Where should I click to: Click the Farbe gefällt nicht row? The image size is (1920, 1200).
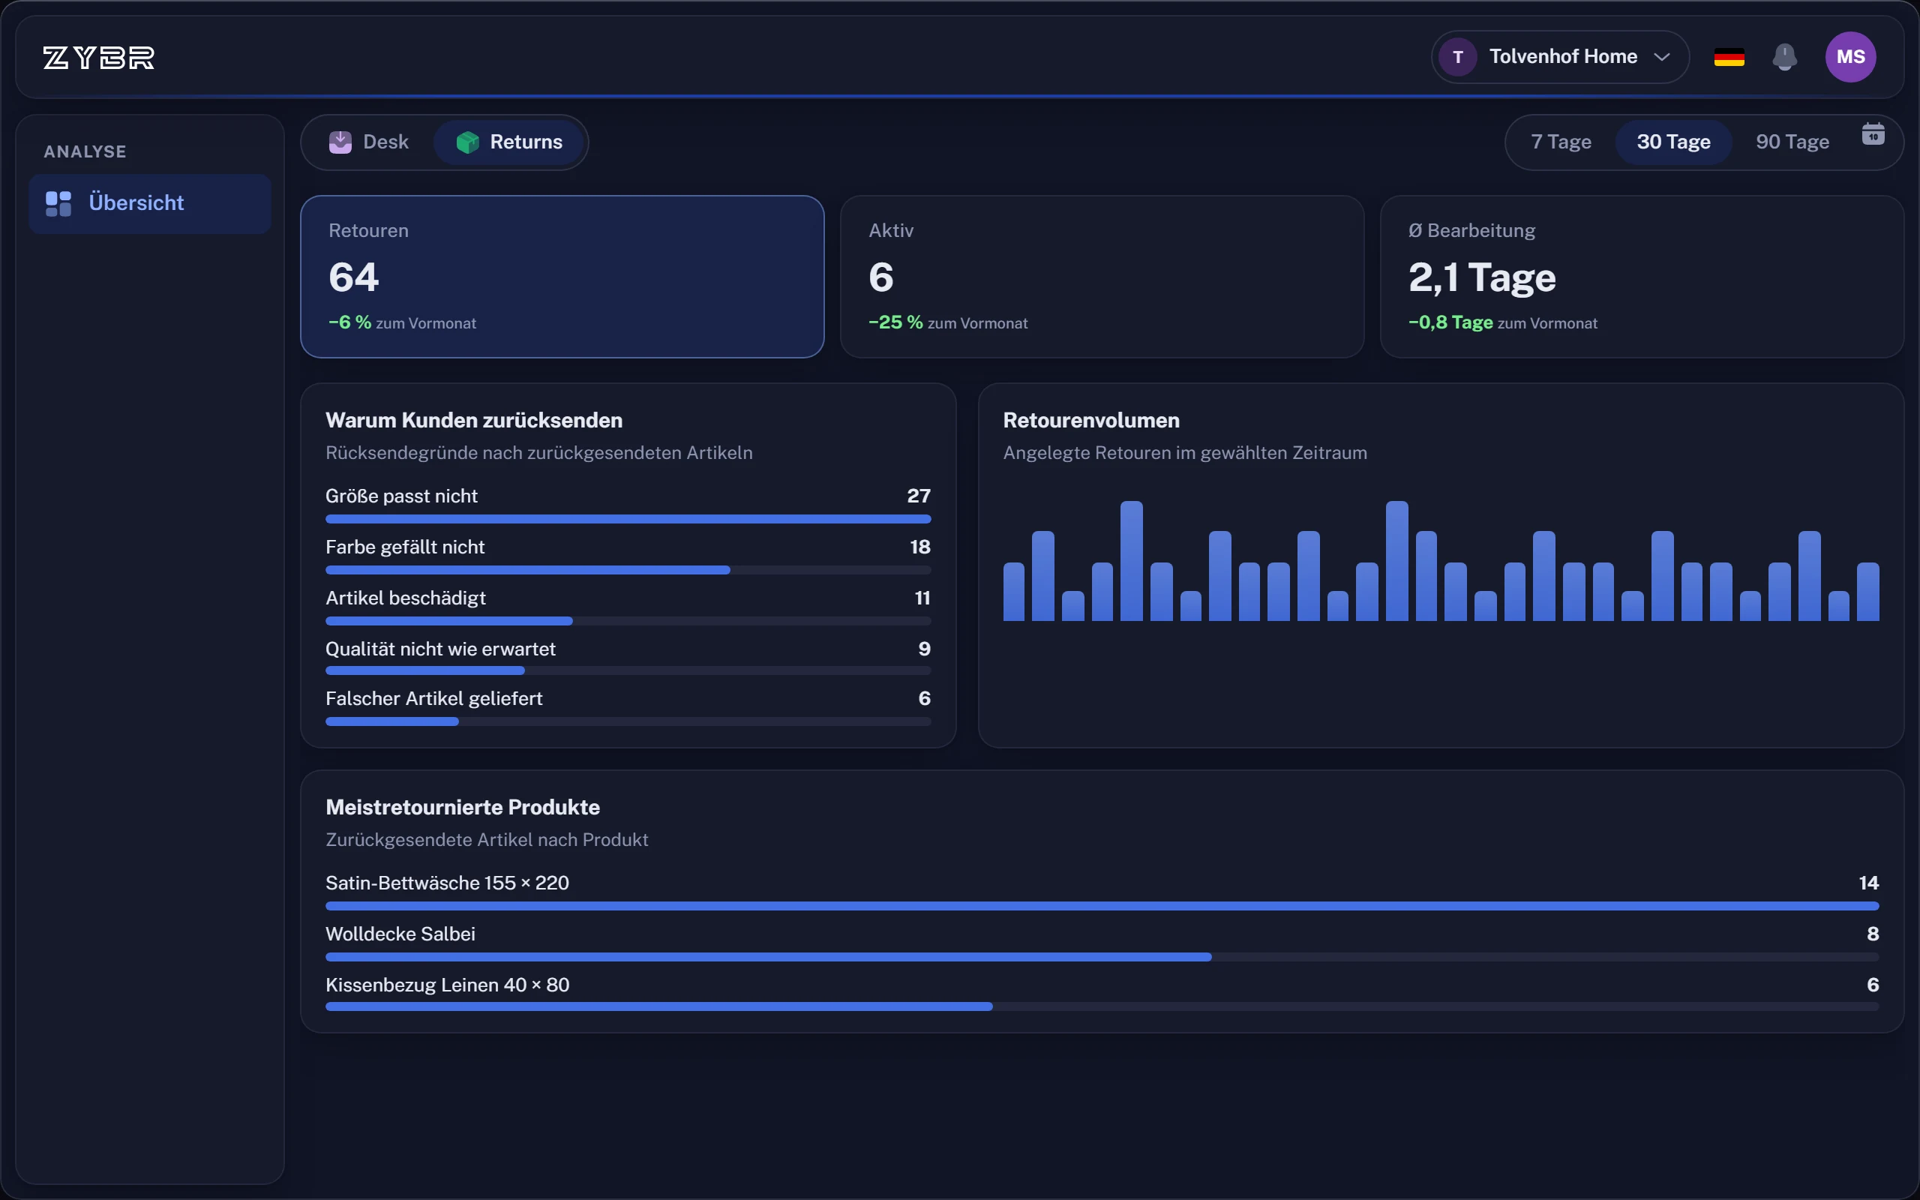(628, 557)
